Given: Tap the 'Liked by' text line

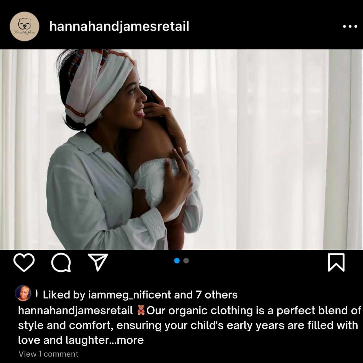Looking at the screenshot, I should click(140, 295).
